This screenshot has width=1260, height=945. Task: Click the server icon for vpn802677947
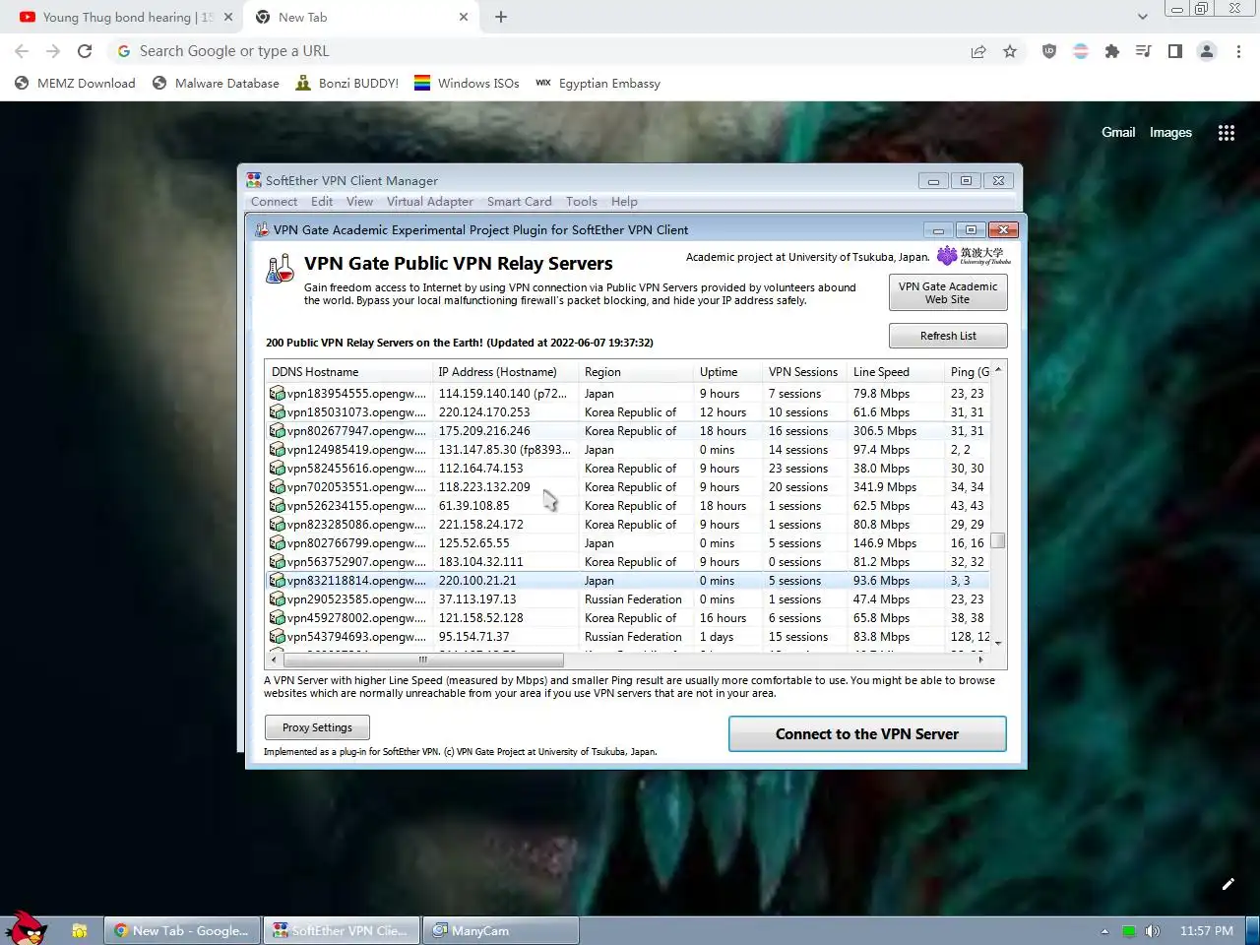(x=278, y=431)
